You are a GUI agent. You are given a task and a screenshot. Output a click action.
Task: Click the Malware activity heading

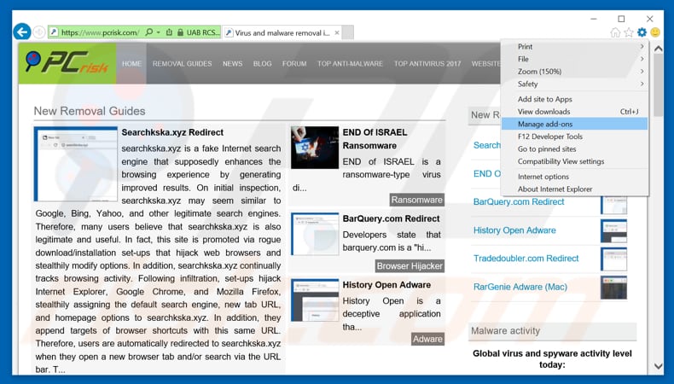tap(505, 331)
